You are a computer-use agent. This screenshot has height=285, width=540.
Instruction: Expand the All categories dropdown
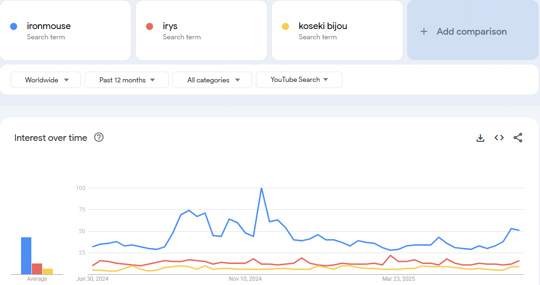(212, 80)
